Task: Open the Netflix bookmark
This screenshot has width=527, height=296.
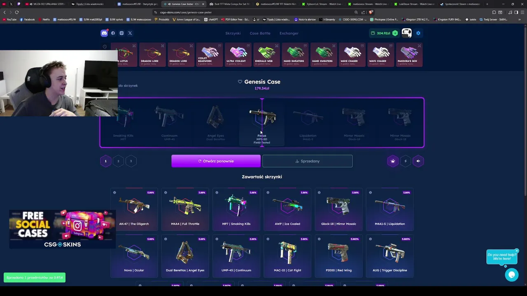Action: pyautogui.click(x=44, y=19)
